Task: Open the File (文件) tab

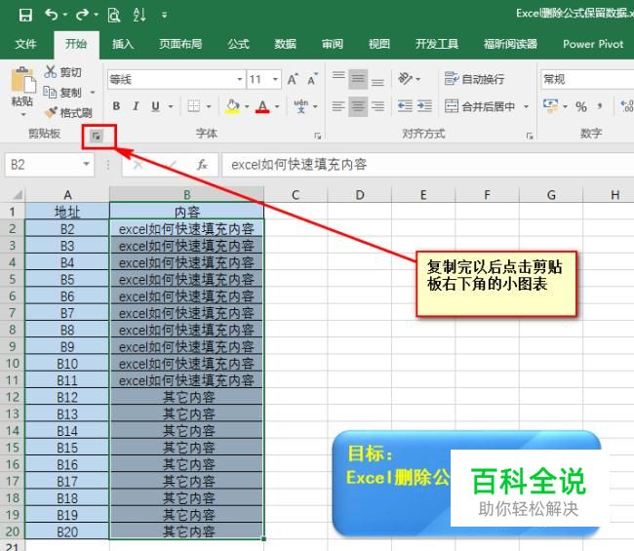Action: tap(25, 44)
